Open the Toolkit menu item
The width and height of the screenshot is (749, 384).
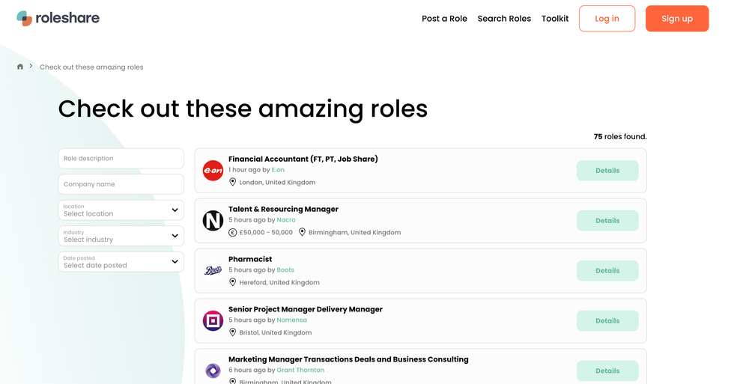coord(555,19)
